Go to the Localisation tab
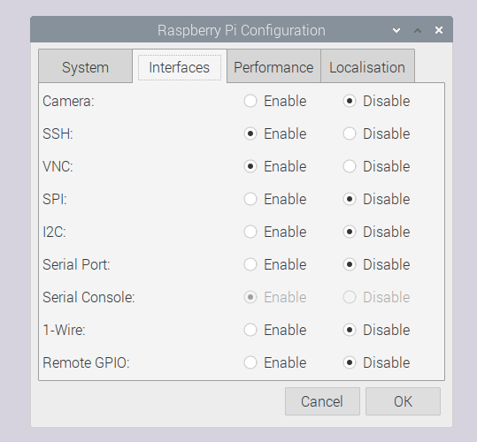 367,67
